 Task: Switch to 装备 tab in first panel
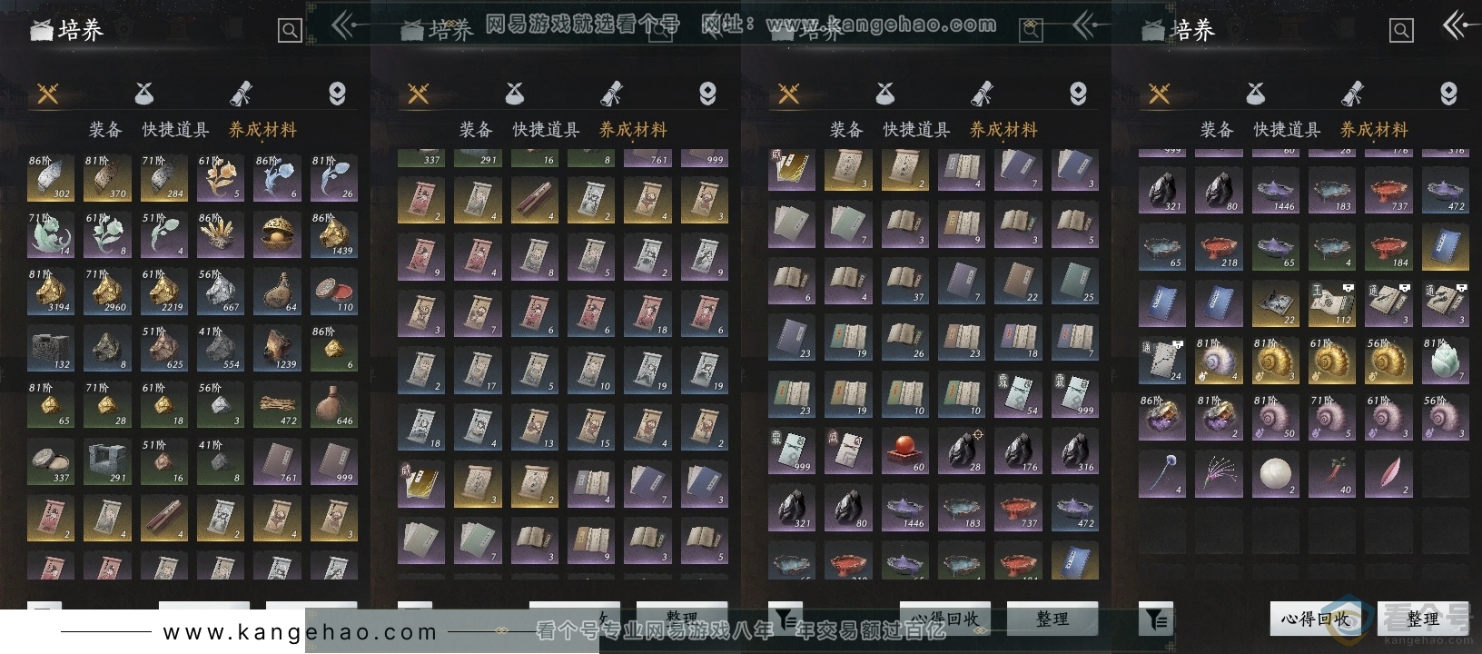pos(105,130)
